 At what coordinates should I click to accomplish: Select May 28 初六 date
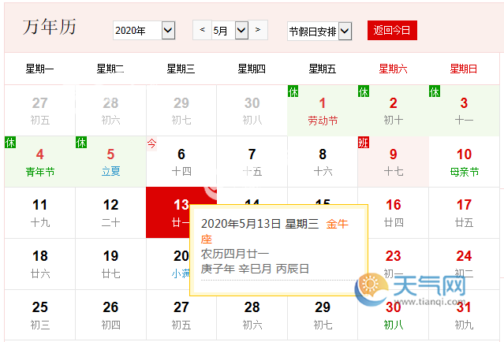point(252,314)
